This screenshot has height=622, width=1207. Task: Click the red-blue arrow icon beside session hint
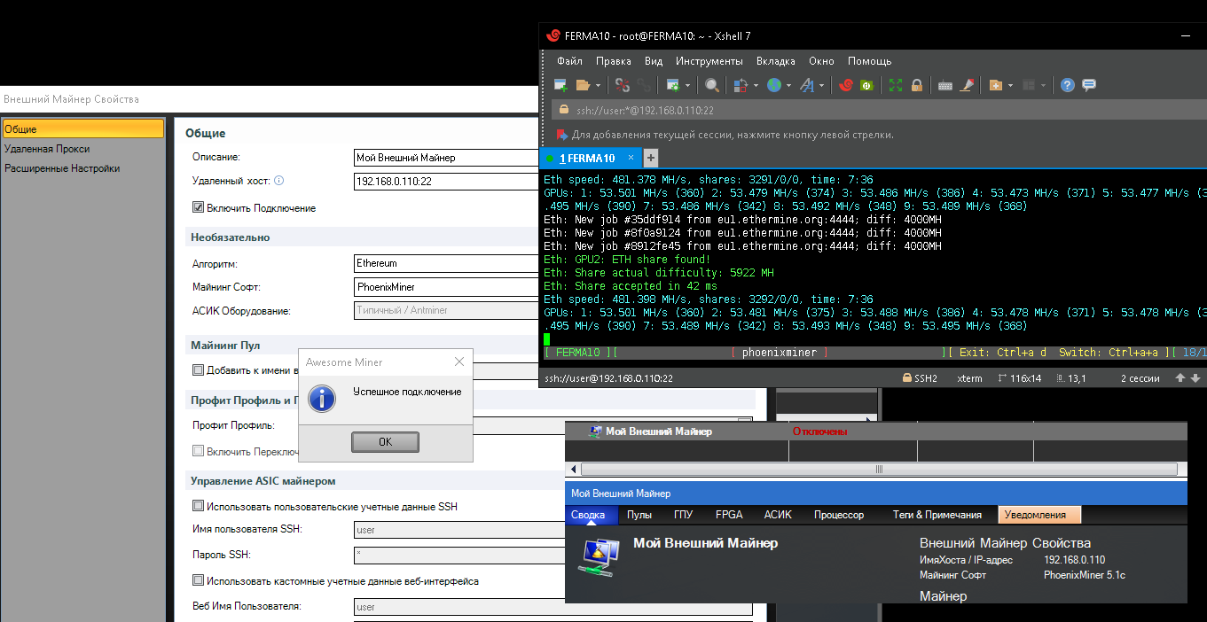(561, 135)
